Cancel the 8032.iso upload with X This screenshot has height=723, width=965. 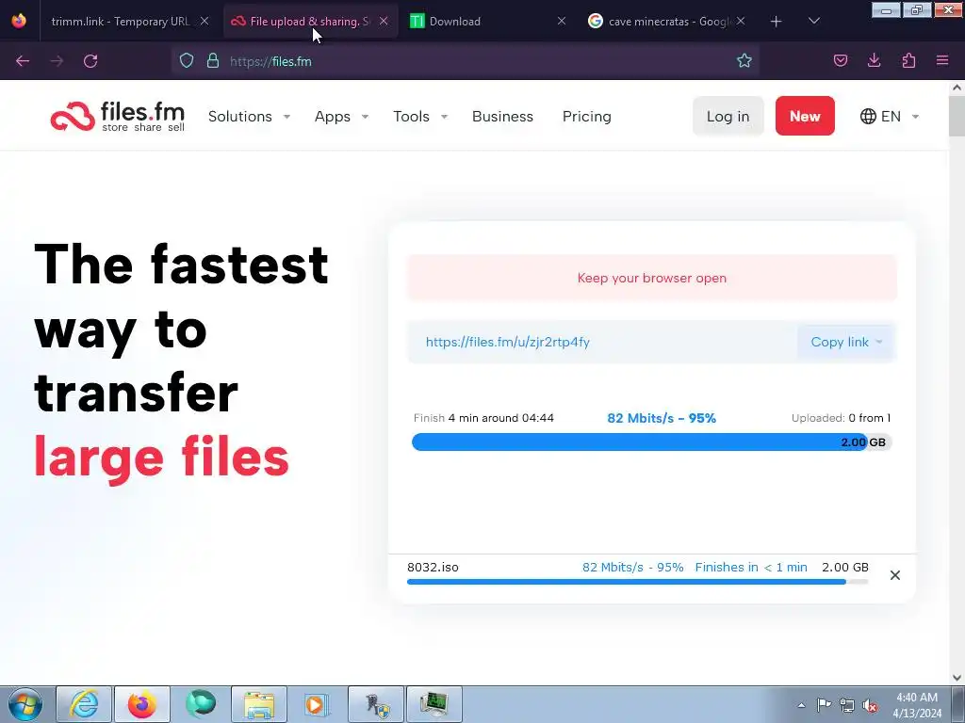click(x=895, y=575)
